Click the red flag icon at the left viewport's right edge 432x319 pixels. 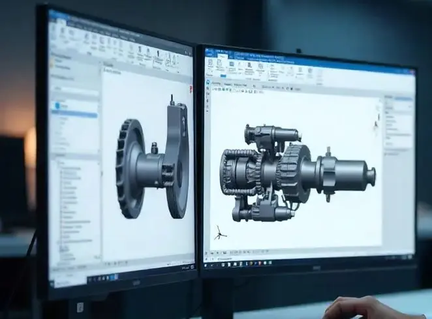click(x=191, y=88)
